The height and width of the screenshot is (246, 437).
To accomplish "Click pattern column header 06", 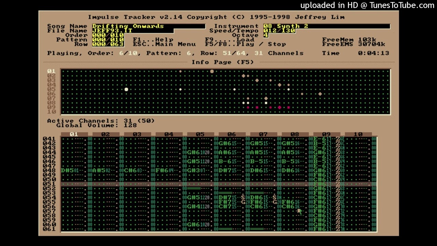I will coord(232,134).
